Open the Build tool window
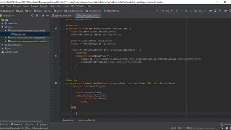 click(x=29, y=125)
